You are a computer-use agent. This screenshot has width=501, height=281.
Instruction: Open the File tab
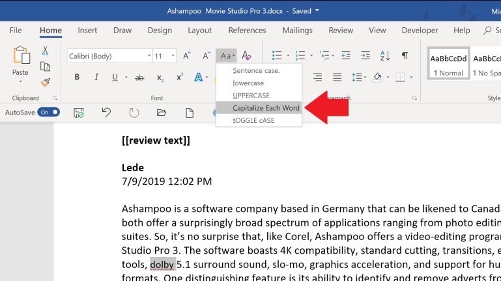[x=16, y=31]
